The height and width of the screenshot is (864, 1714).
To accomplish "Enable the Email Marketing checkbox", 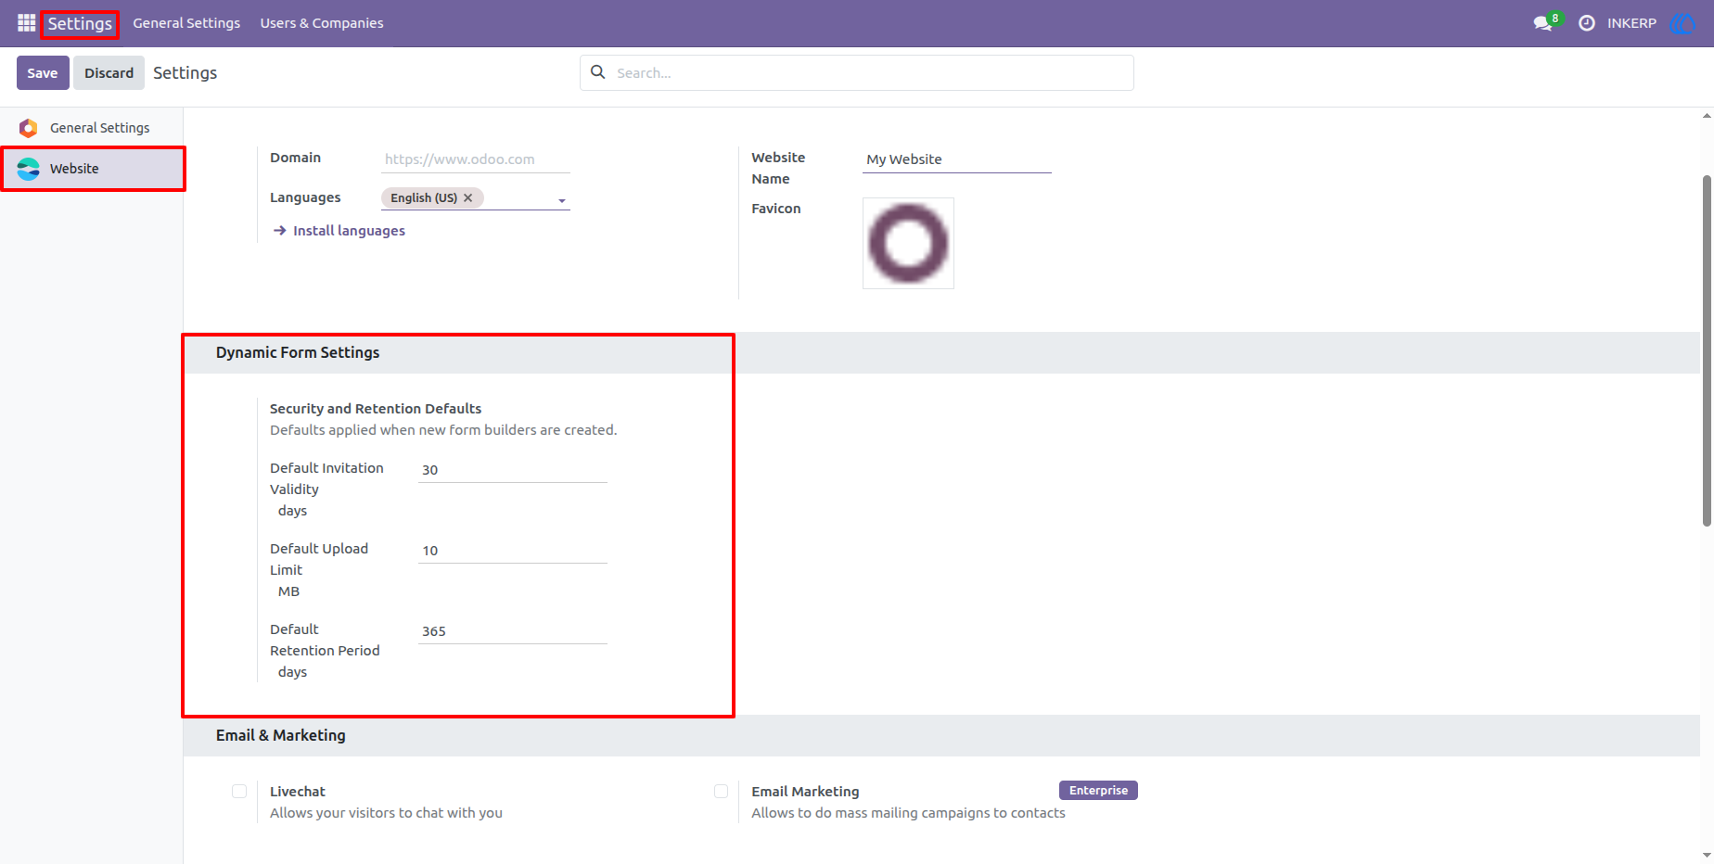I will 721,792.
